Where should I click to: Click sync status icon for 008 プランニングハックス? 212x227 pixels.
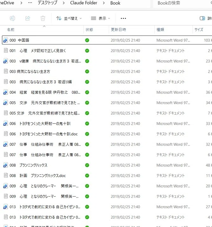pos(87,165)
